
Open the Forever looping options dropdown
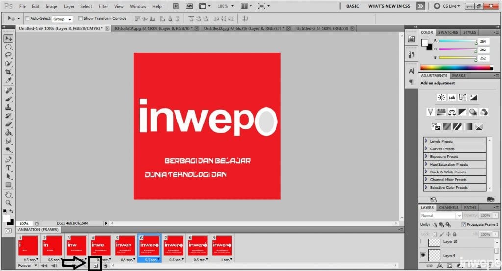tap(27, 265)
